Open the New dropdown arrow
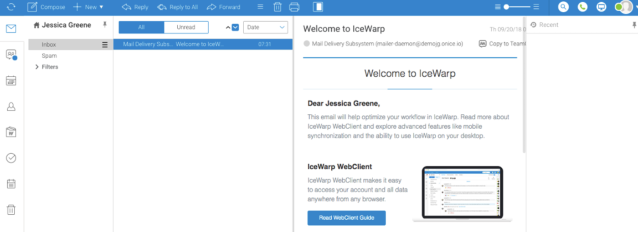Viewport: 638px width, 232px height. (x=101, y=7)
